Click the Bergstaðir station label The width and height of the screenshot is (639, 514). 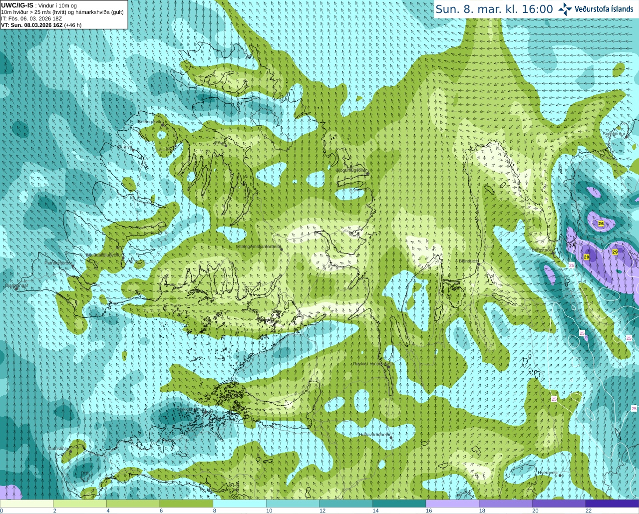543,250
